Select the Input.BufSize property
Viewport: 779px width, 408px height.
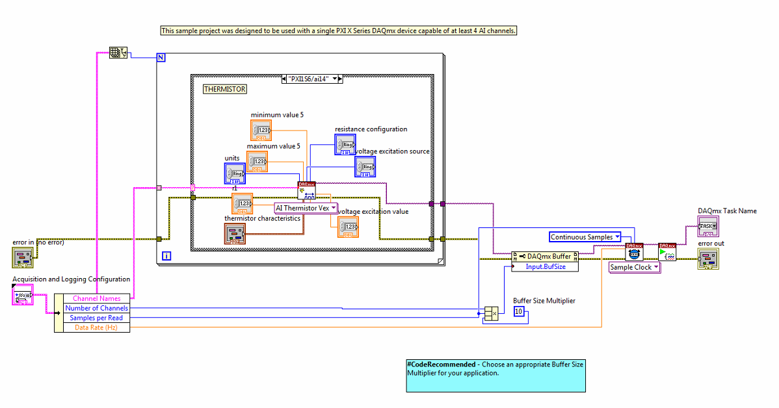click(545, 266)
